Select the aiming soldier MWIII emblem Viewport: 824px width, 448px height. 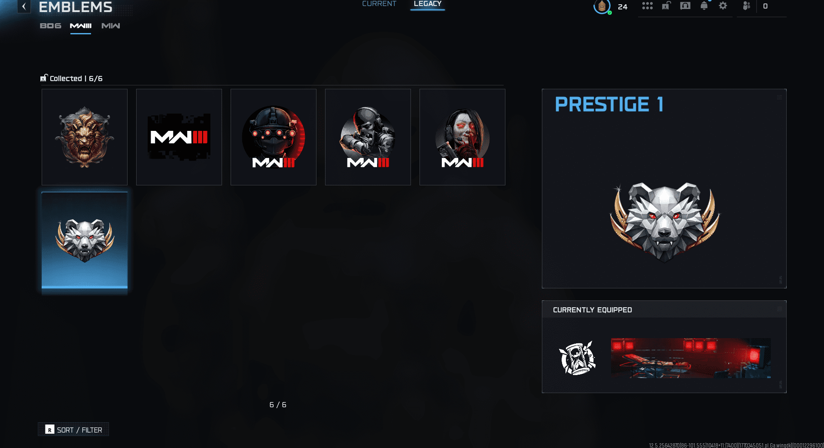(x=368, y=137)
